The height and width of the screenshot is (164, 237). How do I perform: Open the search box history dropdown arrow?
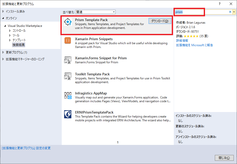(234, 12)
